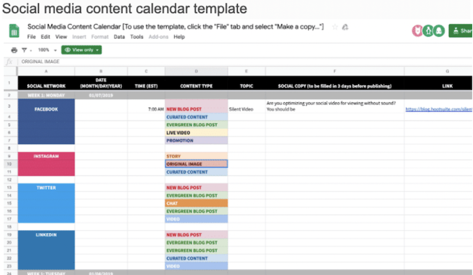
Task: Select the EVERGREEN BLOG POST cell in row 14
Action: coord(196,195)
